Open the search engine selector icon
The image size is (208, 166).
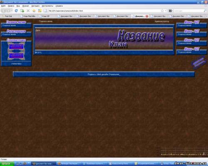coord(171,11)
